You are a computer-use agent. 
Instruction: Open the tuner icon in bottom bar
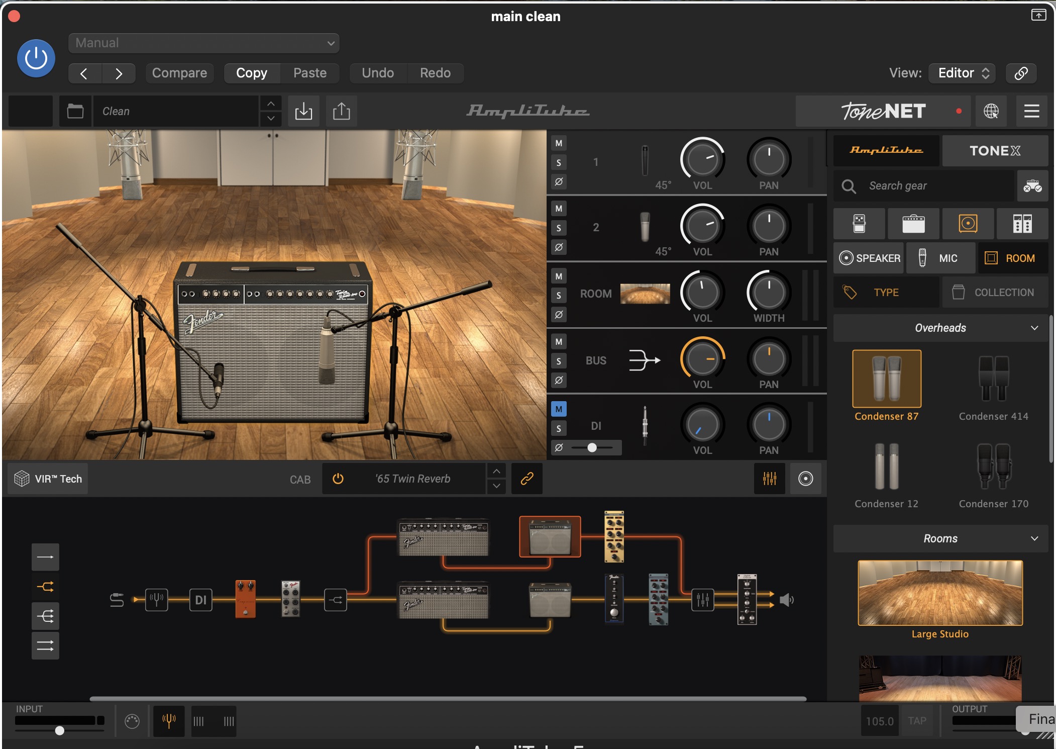(x=169, y=721)
